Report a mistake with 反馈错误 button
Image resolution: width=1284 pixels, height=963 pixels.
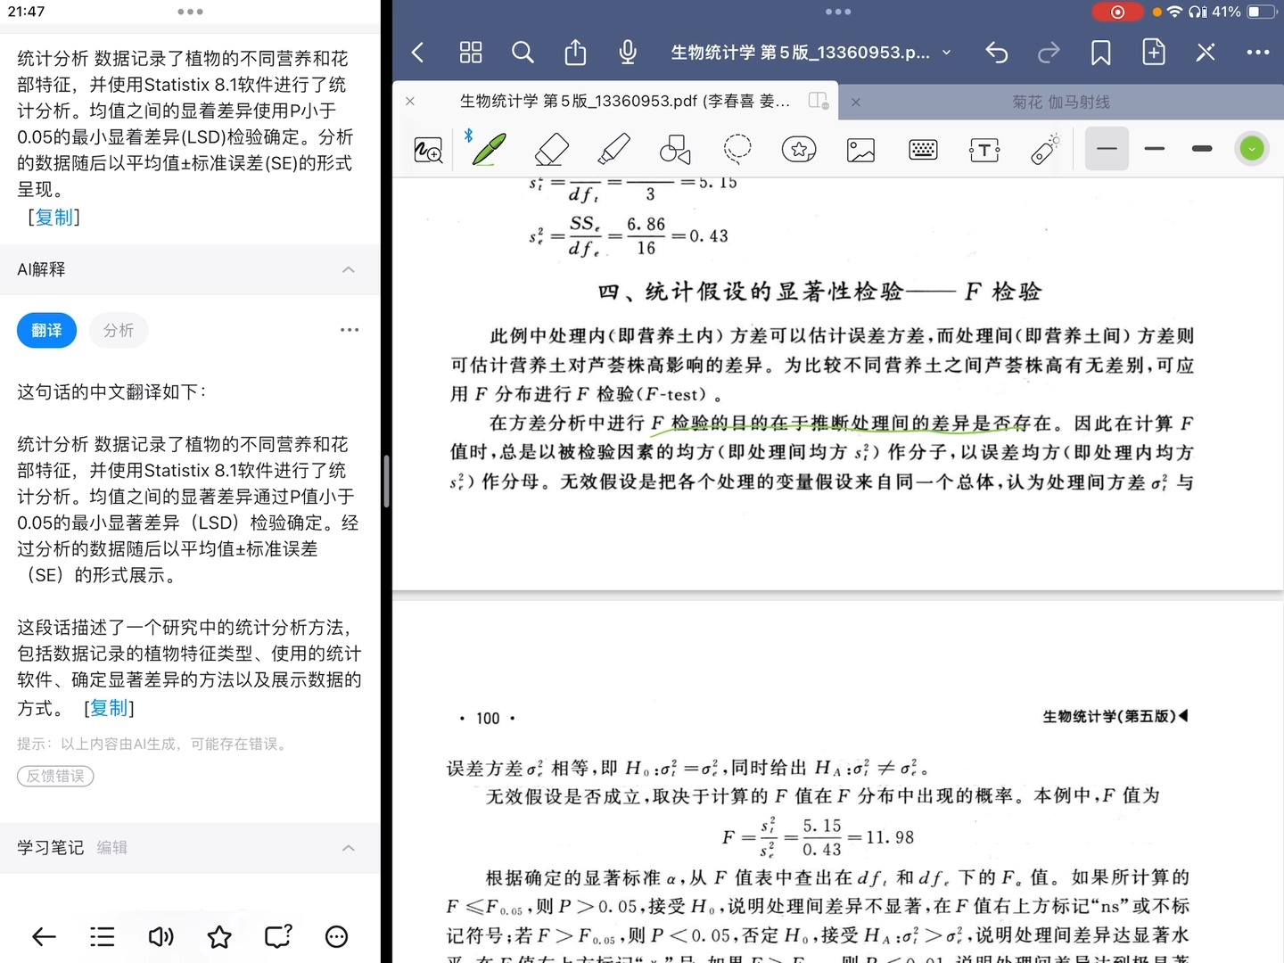pyautogui.click(x=55, y=776)
